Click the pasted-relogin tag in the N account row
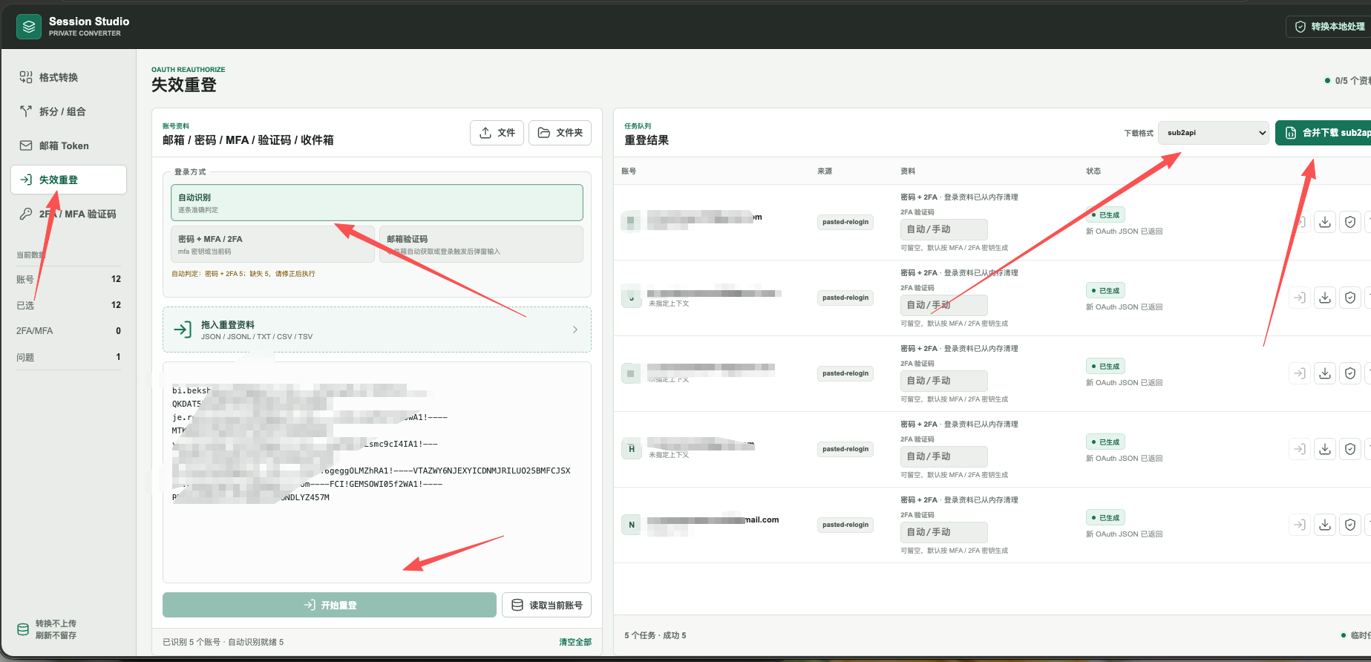 (x=845, y=525)
